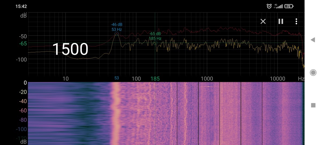Tap the X icon in the top bar
The height and width of the screenshot is (145, 322).
[263, 21]
